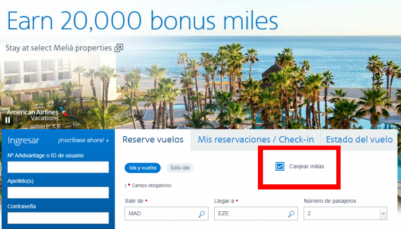Select the Ida y vuelta trip option

coord(143,168)
